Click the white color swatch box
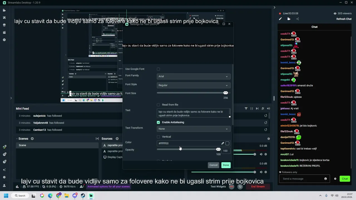 point(227,143)
